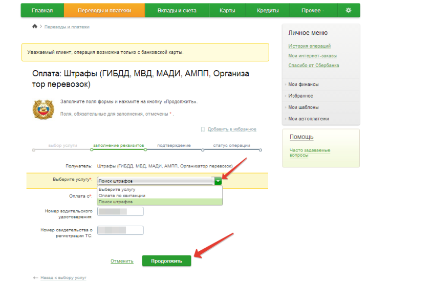Open the Переводы и платежи tab
The image size is (433, 283).
(104, 11)
